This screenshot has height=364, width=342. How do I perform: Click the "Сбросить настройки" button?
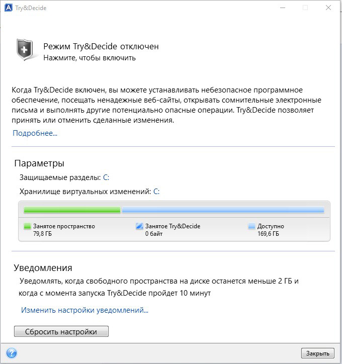pyautogui.click(x=61, y=331)
